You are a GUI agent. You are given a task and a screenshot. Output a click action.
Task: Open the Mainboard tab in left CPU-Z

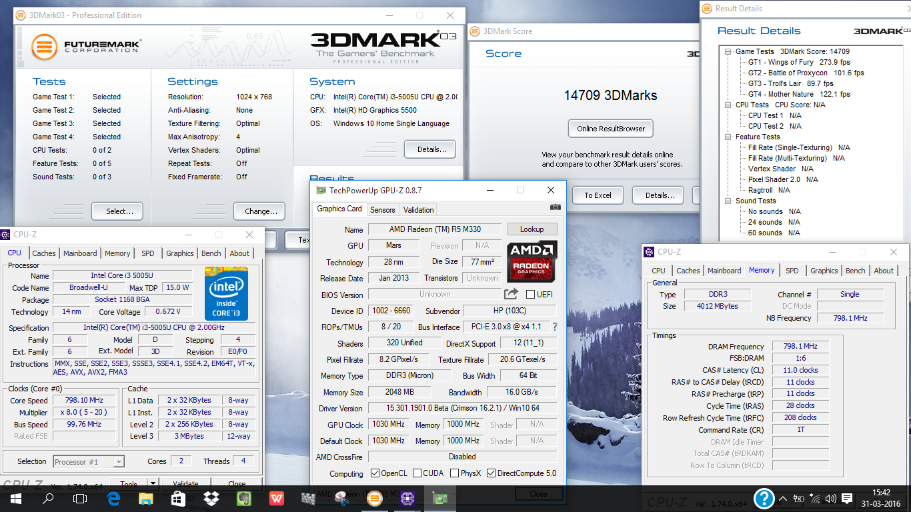(80, 253)
